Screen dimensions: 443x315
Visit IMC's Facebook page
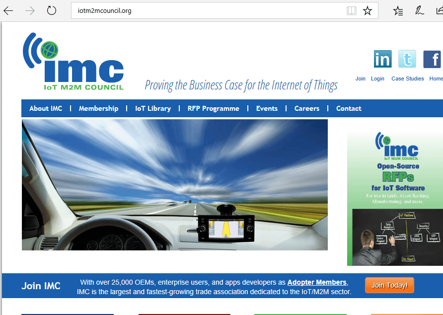(432, 59)
